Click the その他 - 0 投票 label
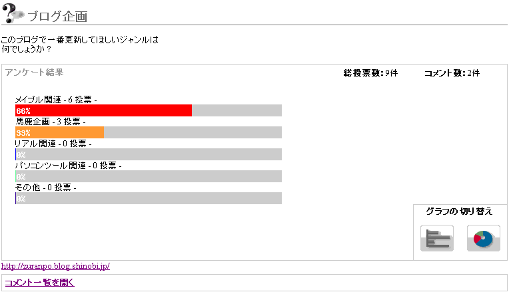 [45, 188]
